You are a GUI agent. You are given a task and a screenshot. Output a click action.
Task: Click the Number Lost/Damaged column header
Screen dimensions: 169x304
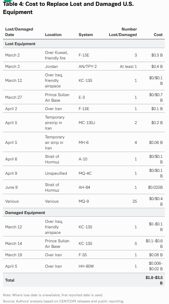pos(123,32)
